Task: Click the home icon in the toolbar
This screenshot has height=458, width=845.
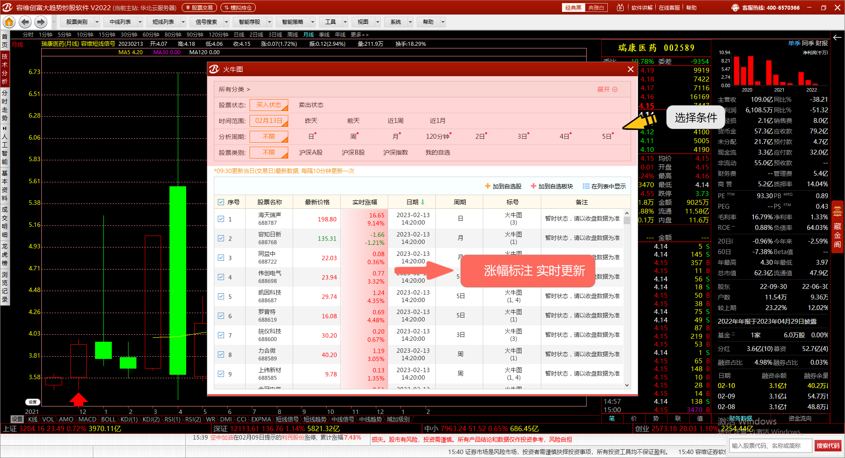Action: pyautogui.click(x=9, y=22)
